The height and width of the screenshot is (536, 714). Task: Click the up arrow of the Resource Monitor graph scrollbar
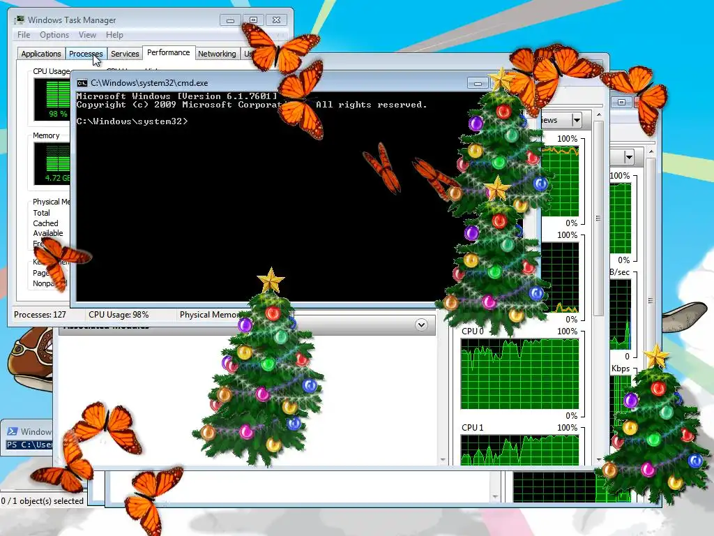coord(599,115)
